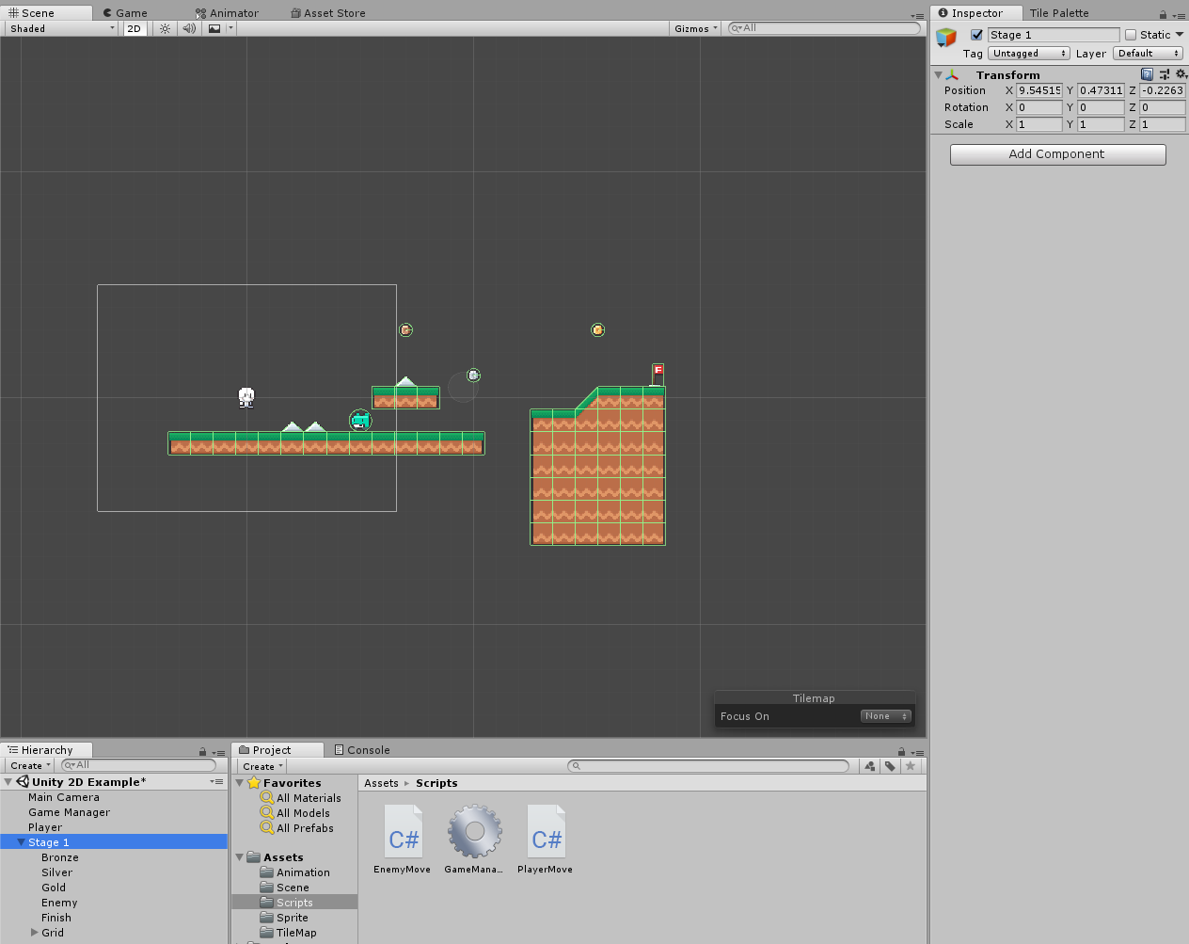
Task: Select the gold coin above right platform
Action: tap(597, 330)
